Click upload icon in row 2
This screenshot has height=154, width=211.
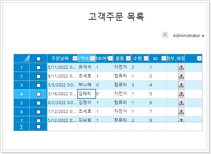[x=181, y=76]
